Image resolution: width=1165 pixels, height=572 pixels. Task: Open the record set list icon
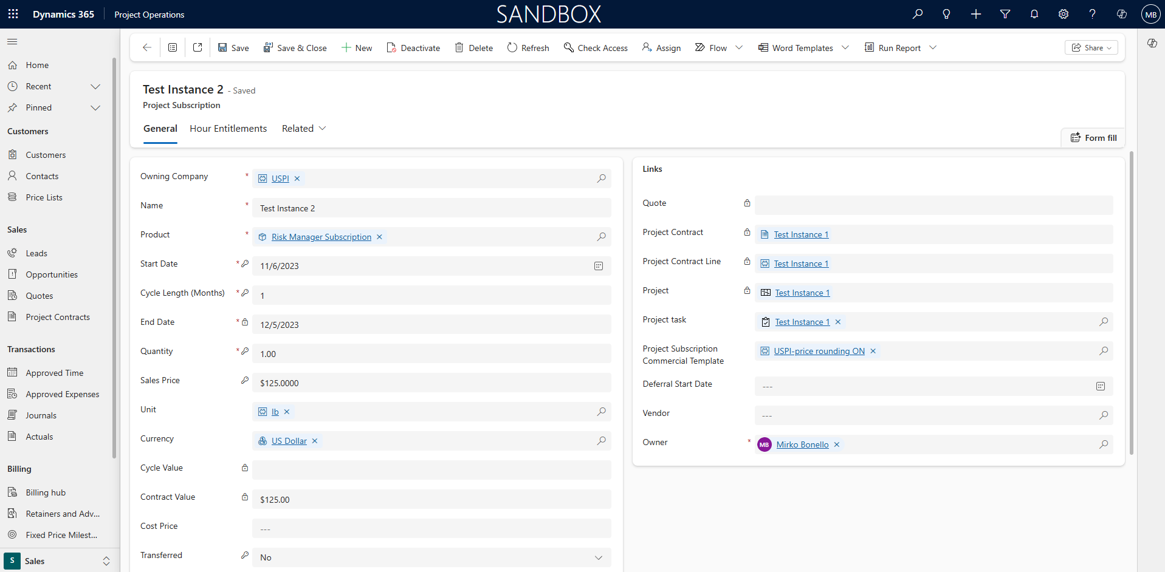click(173, 47)
